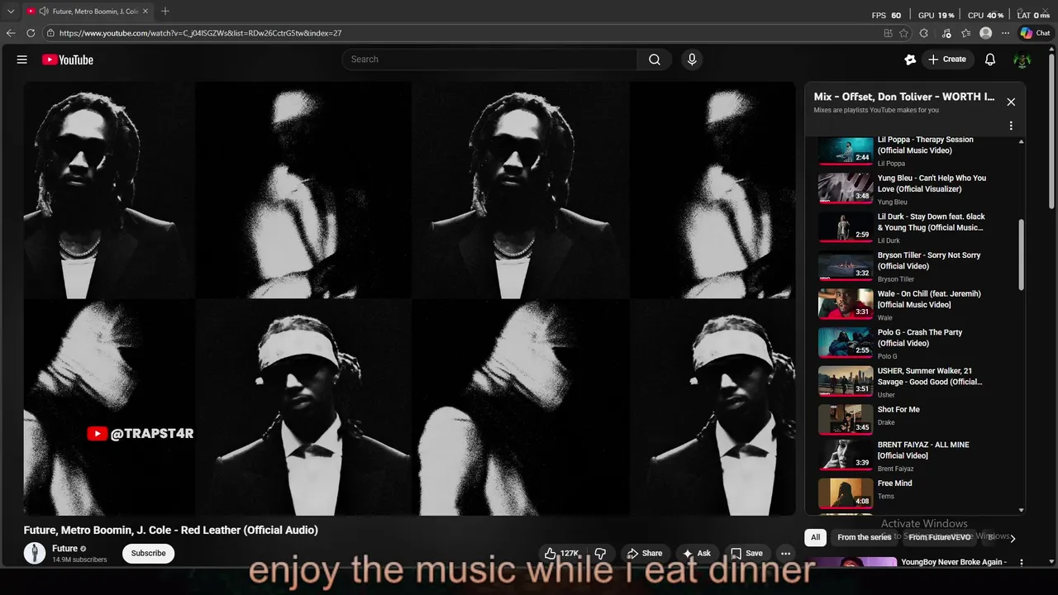The height and width of the screenshot is (595, 1058).
Task: Open the Edge profile avatar
Action: tap(985, 33)
